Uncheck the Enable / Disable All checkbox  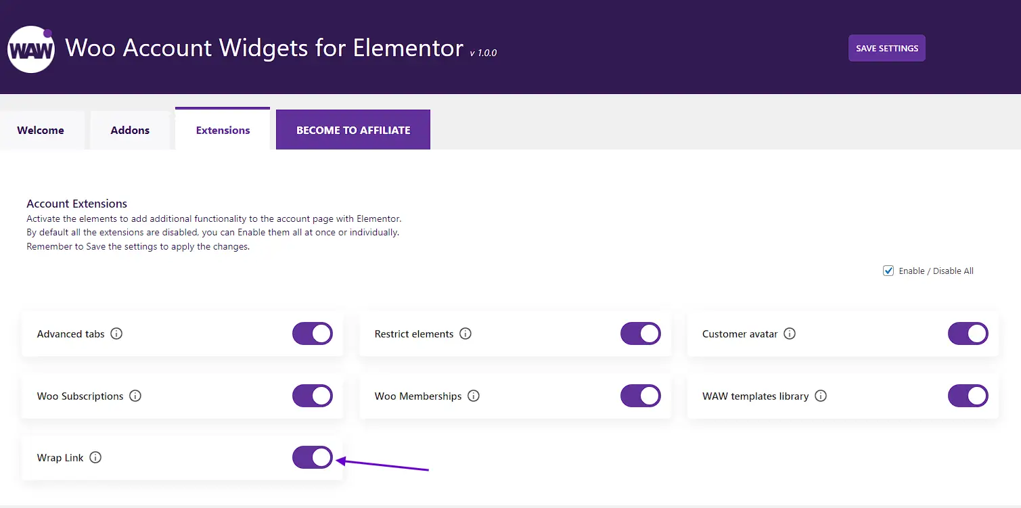(888, 271)
